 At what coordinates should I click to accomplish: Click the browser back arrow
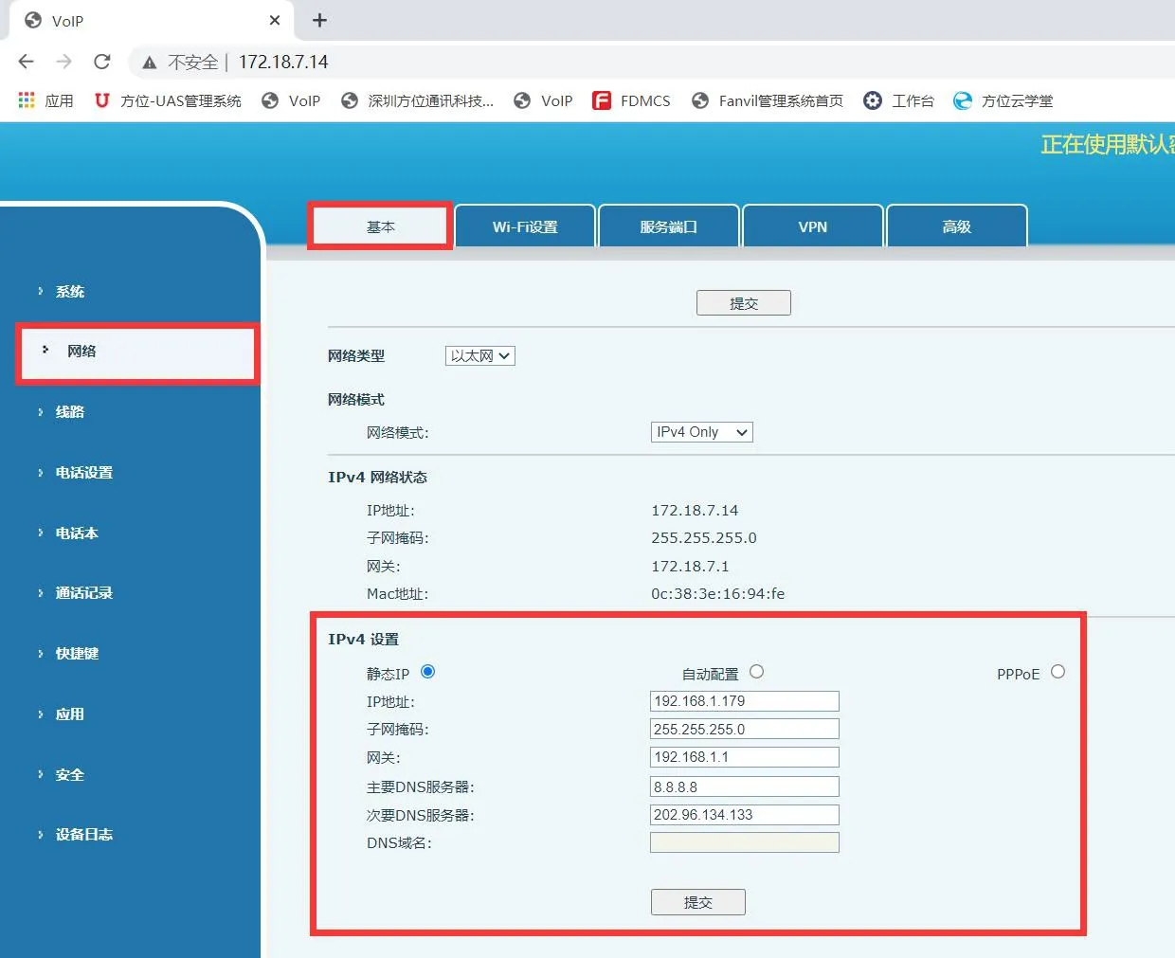26,62
